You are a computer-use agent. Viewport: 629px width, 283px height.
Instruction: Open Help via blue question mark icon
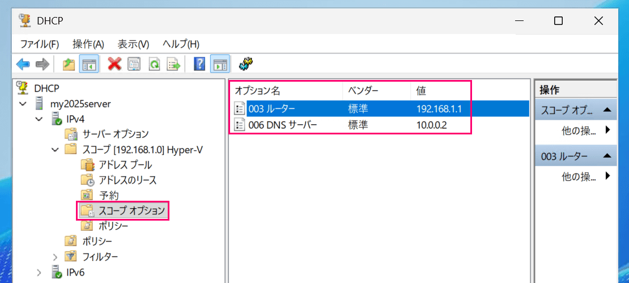[x=199, y=64]
